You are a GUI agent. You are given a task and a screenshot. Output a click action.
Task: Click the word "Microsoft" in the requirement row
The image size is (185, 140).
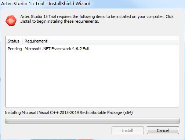pyautogui.click(x=33, y=49)
